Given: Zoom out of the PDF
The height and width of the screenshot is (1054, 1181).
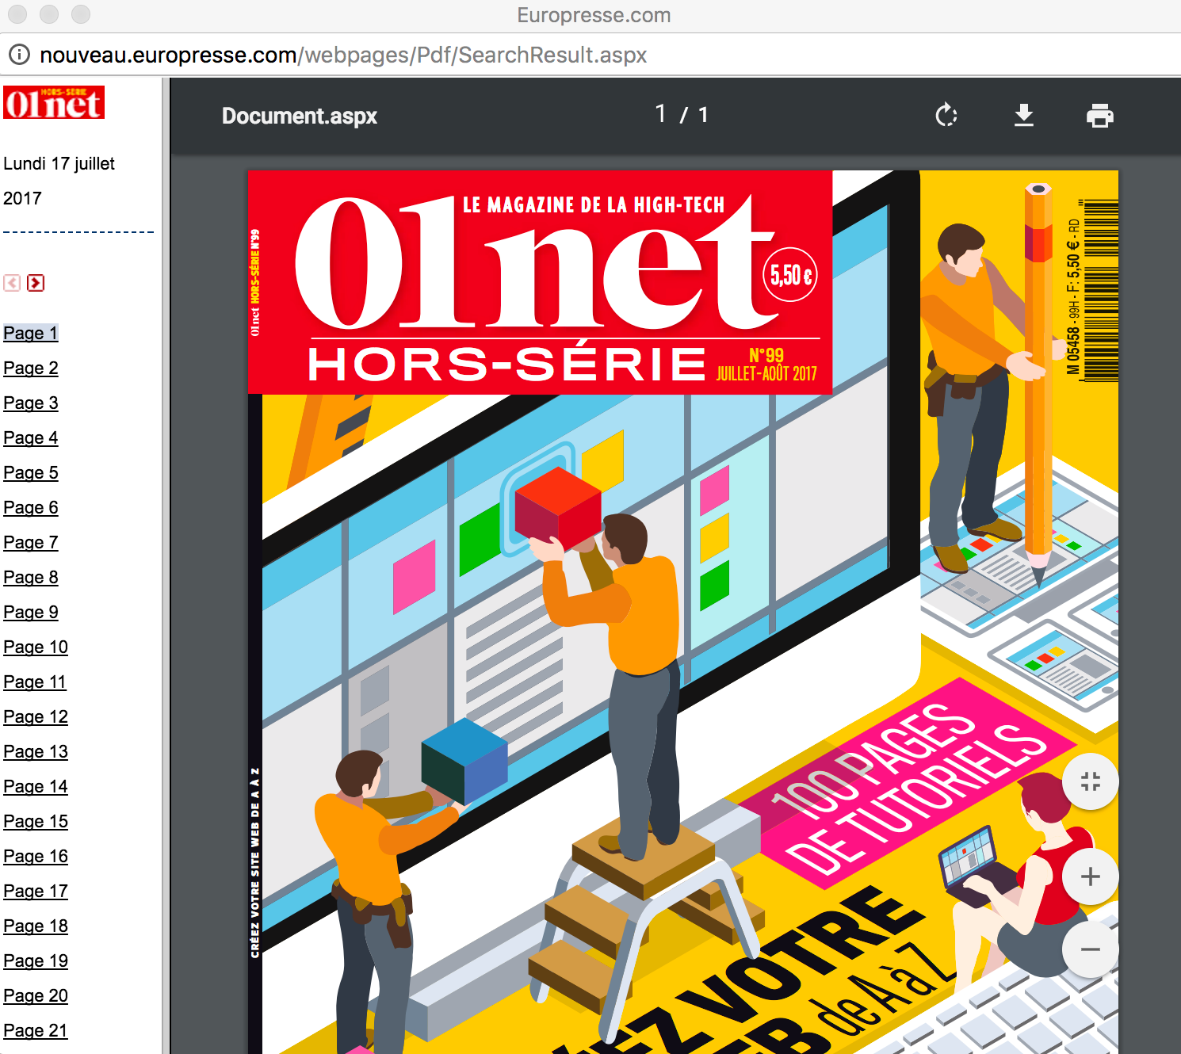Looking at the screenshot, I should pos(1091,949).
